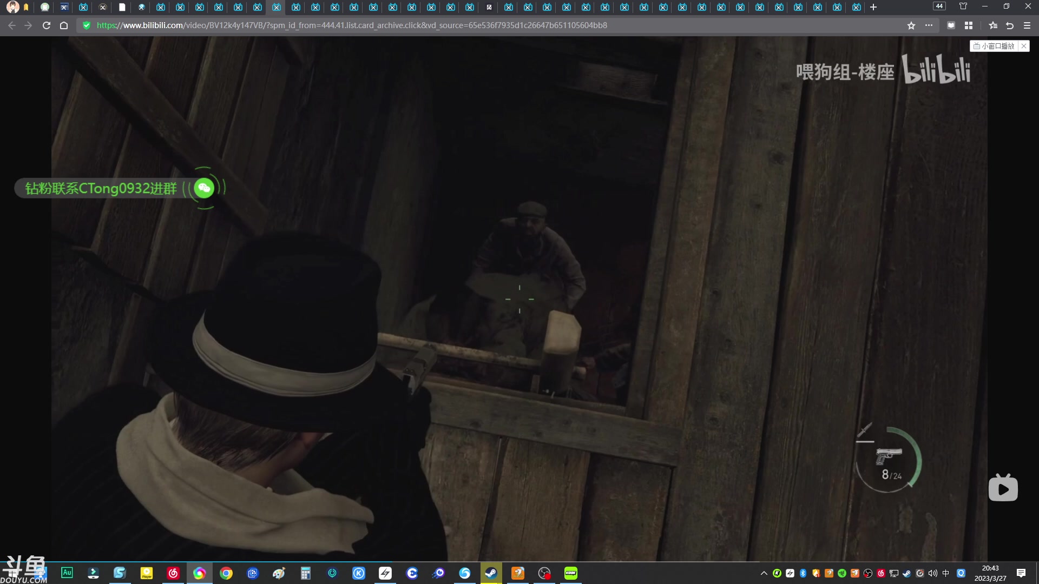This screenshot has height=584, width=1039.
Task: Reload the bilibili video page
Action: (47, 25)
